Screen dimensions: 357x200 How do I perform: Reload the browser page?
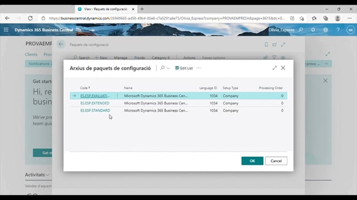[30, 18]
